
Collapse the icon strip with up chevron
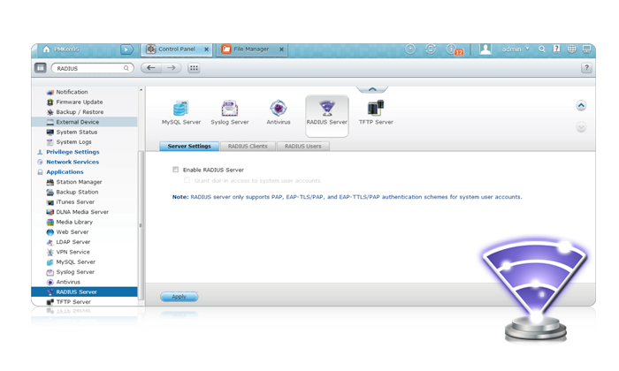click(372, 88)
